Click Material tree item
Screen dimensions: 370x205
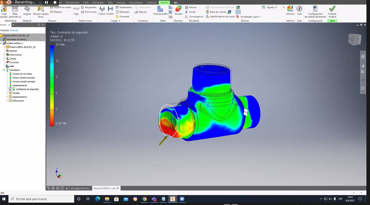(x=13, y=51)
